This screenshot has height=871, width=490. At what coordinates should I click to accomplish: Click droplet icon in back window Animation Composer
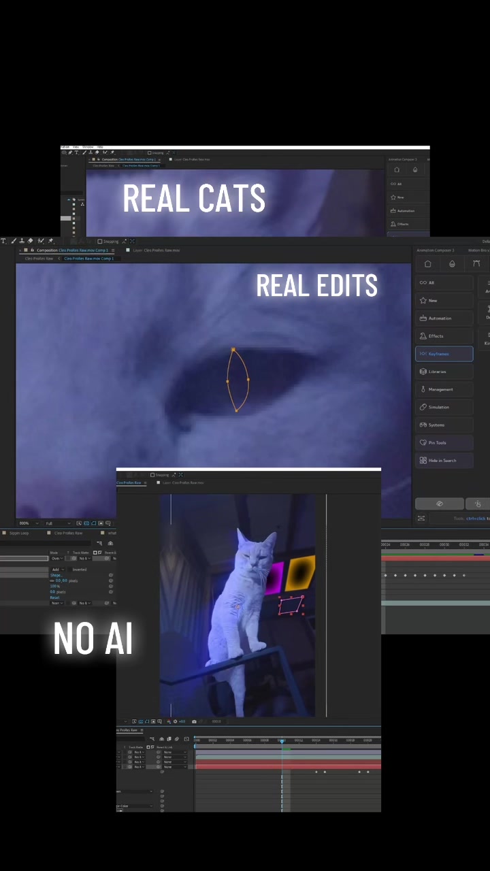click(x=415, y=169)
